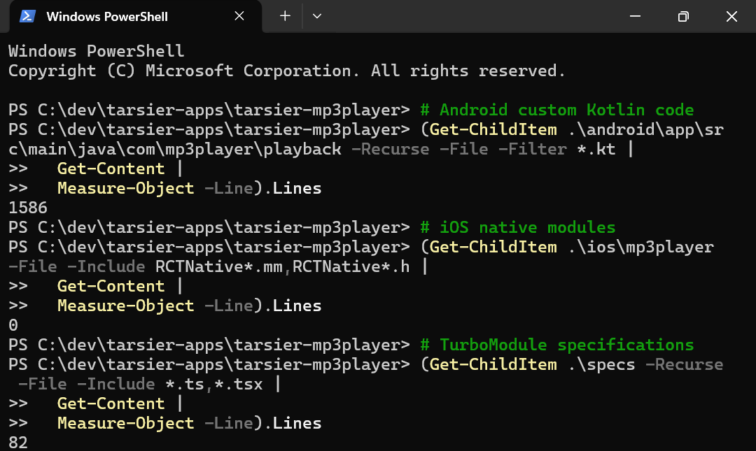Click the '.\ios\mp3player' path argument

click(640, 248)
